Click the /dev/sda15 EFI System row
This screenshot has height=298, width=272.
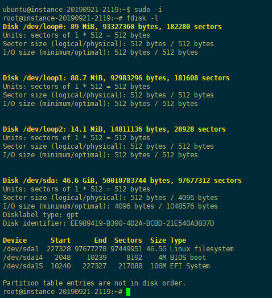106,266
